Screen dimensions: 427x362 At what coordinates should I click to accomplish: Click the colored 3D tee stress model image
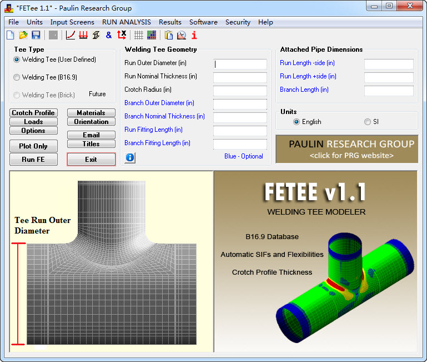tap(345, 288)
